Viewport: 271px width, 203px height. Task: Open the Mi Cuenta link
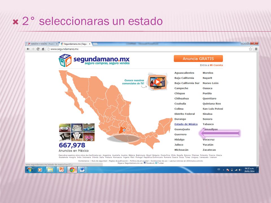coord(216,65)
